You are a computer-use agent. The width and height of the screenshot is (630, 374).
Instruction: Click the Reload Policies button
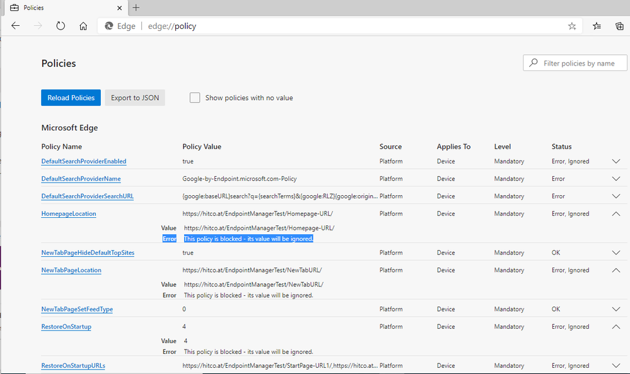tap(71, 98)
